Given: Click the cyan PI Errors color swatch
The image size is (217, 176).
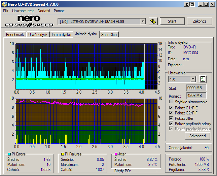Looking at the screenshot, I should pyautogui.click(x=9, y=154).
